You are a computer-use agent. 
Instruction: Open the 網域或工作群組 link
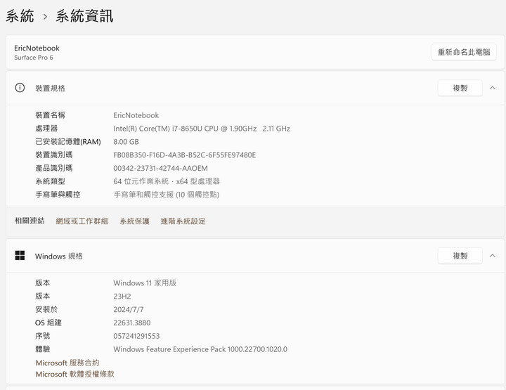[x=82, y=221]
